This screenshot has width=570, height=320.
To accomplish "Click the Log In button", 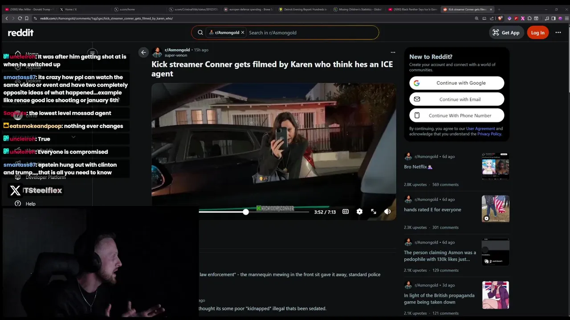I will tap(537, 32).
